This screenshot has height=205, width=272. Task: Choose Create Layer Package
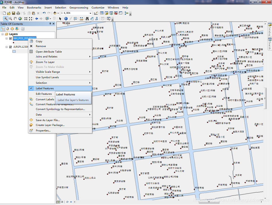[60, 125]
